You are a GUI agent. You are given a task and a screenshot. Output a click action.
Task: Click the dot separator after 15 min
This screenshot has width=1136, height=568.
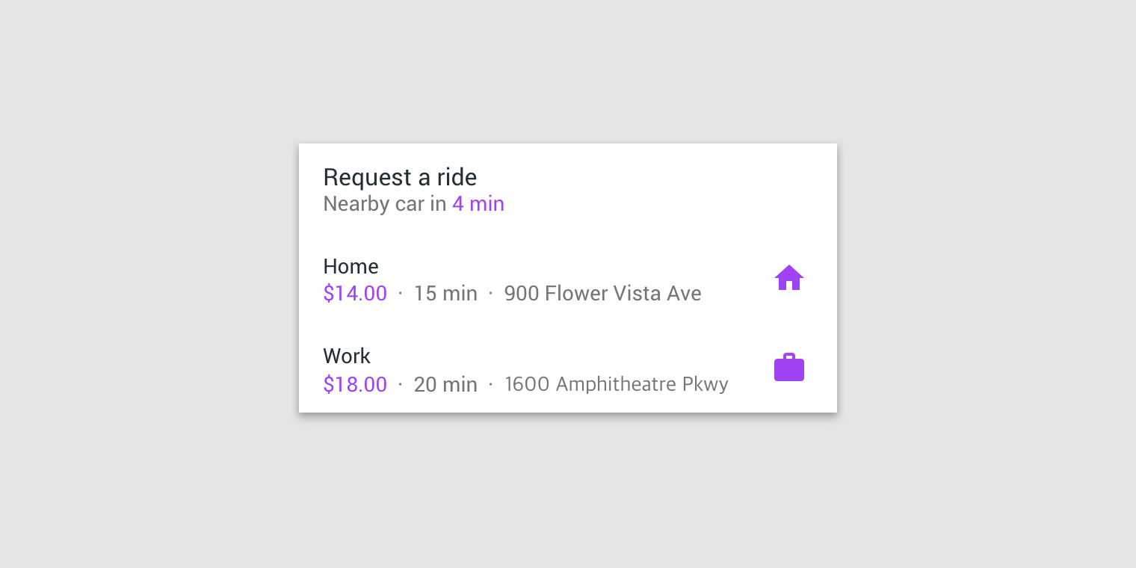coord(490,294)
